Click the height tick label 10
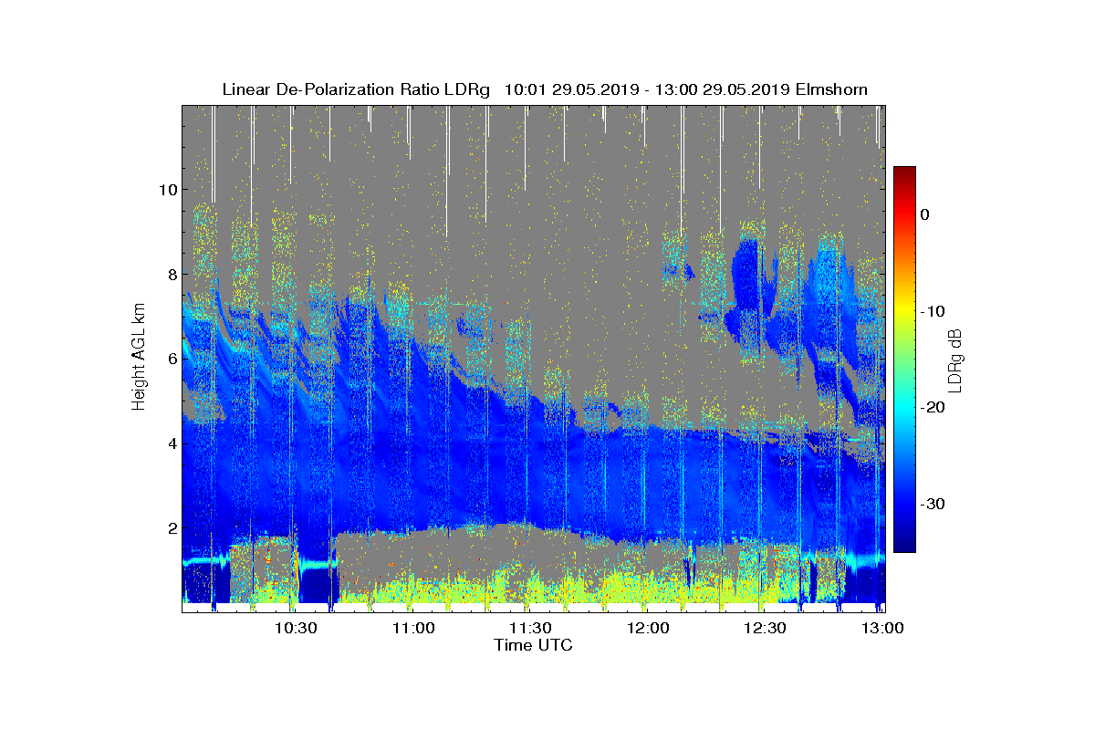 coord(166,189)
